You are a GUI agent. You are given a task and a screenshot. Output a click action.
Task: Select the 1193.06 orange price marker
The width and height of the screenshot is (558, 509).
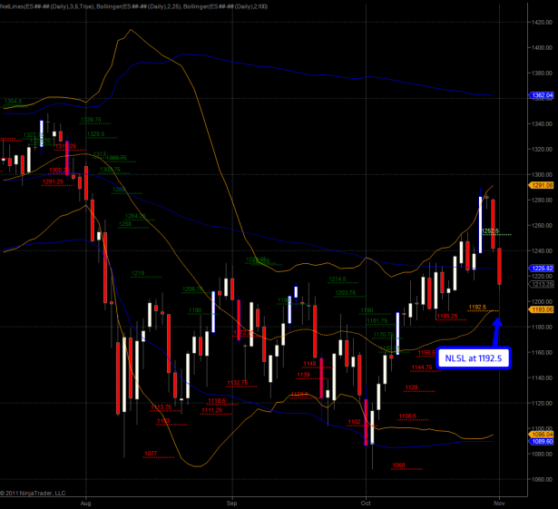click(x=541, y=309)
